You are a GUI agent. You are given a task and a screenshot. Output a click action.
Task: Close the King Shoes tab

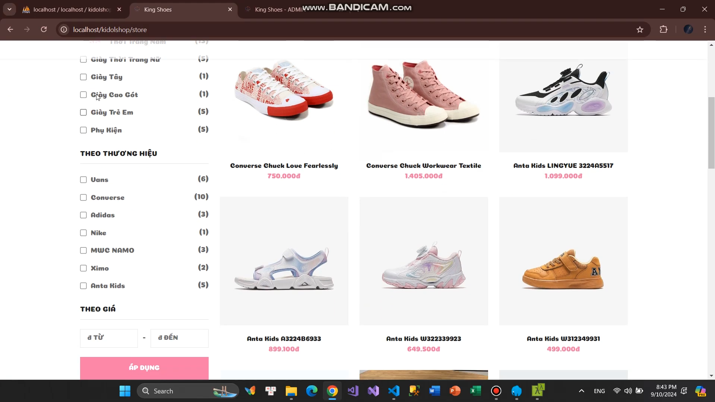pos(230,9)
